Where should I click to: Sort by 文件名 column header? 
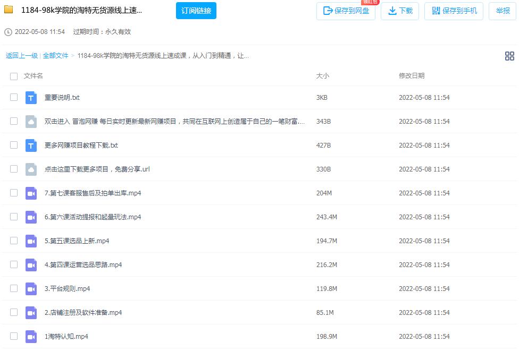[x=33, y=76]
